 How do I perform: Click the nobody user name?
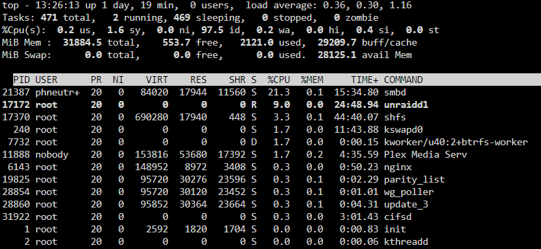click(x=52, y=154)
